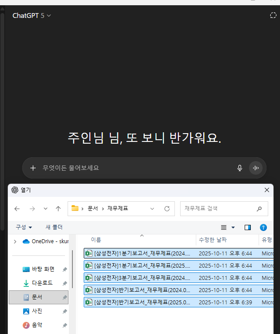Click the plus attach icon in prompt box
Viewport: 280px width, 334px height.
pos(33,168)
